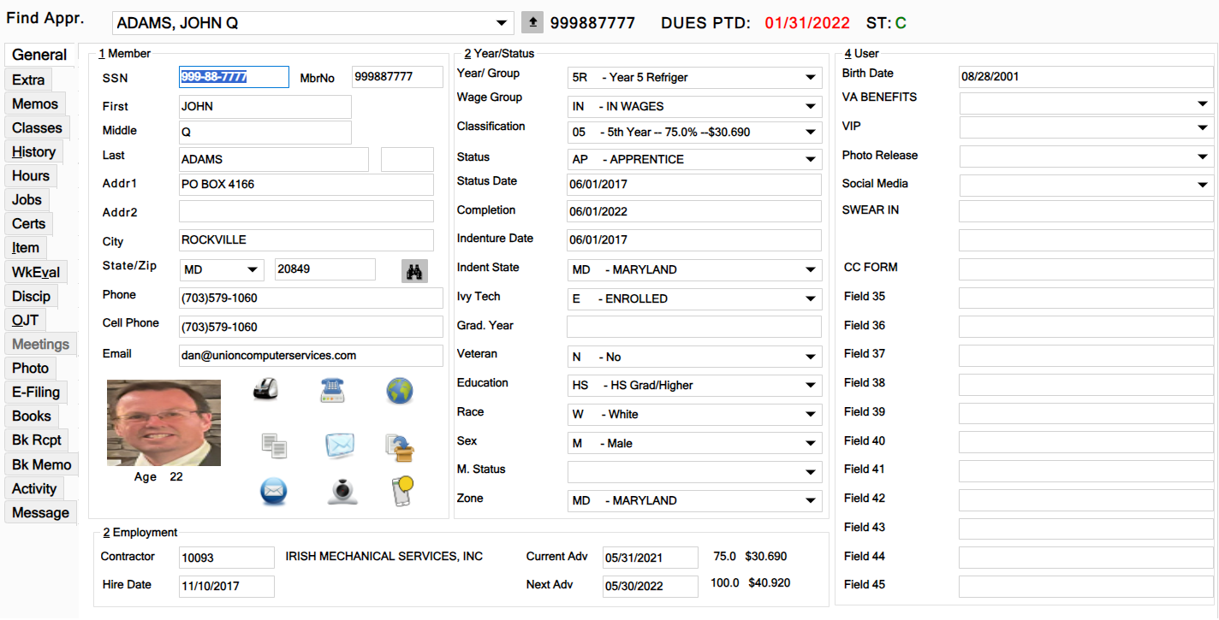Screen dimensions: 1219x620
Task: Click the phone text message icon
Action: pyautogui.click(x=401, y=491)
